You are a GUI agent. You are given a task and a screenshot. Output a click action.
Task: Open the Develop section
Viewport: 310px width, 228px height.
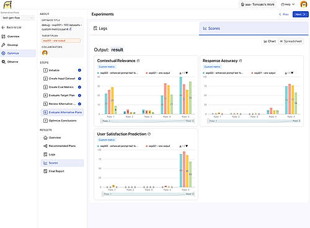coord(10,45)
